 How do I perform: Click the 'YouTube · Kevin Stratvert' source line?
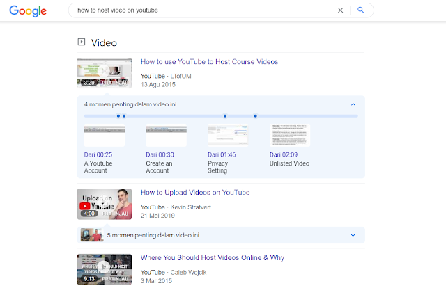(x=176, y=207)
